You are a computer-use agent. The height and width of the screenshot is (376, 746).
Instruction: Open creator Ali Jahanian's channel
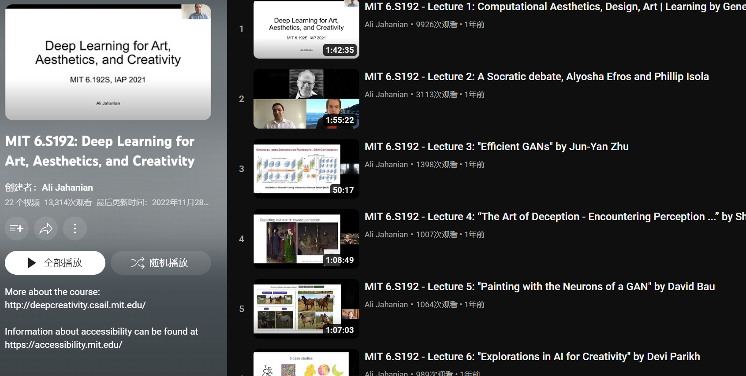67,188
